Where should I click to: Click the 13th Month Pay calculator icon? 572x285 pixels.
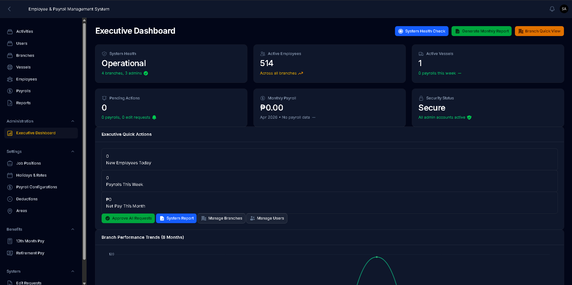pyautogui.click(x=10, y=241)
